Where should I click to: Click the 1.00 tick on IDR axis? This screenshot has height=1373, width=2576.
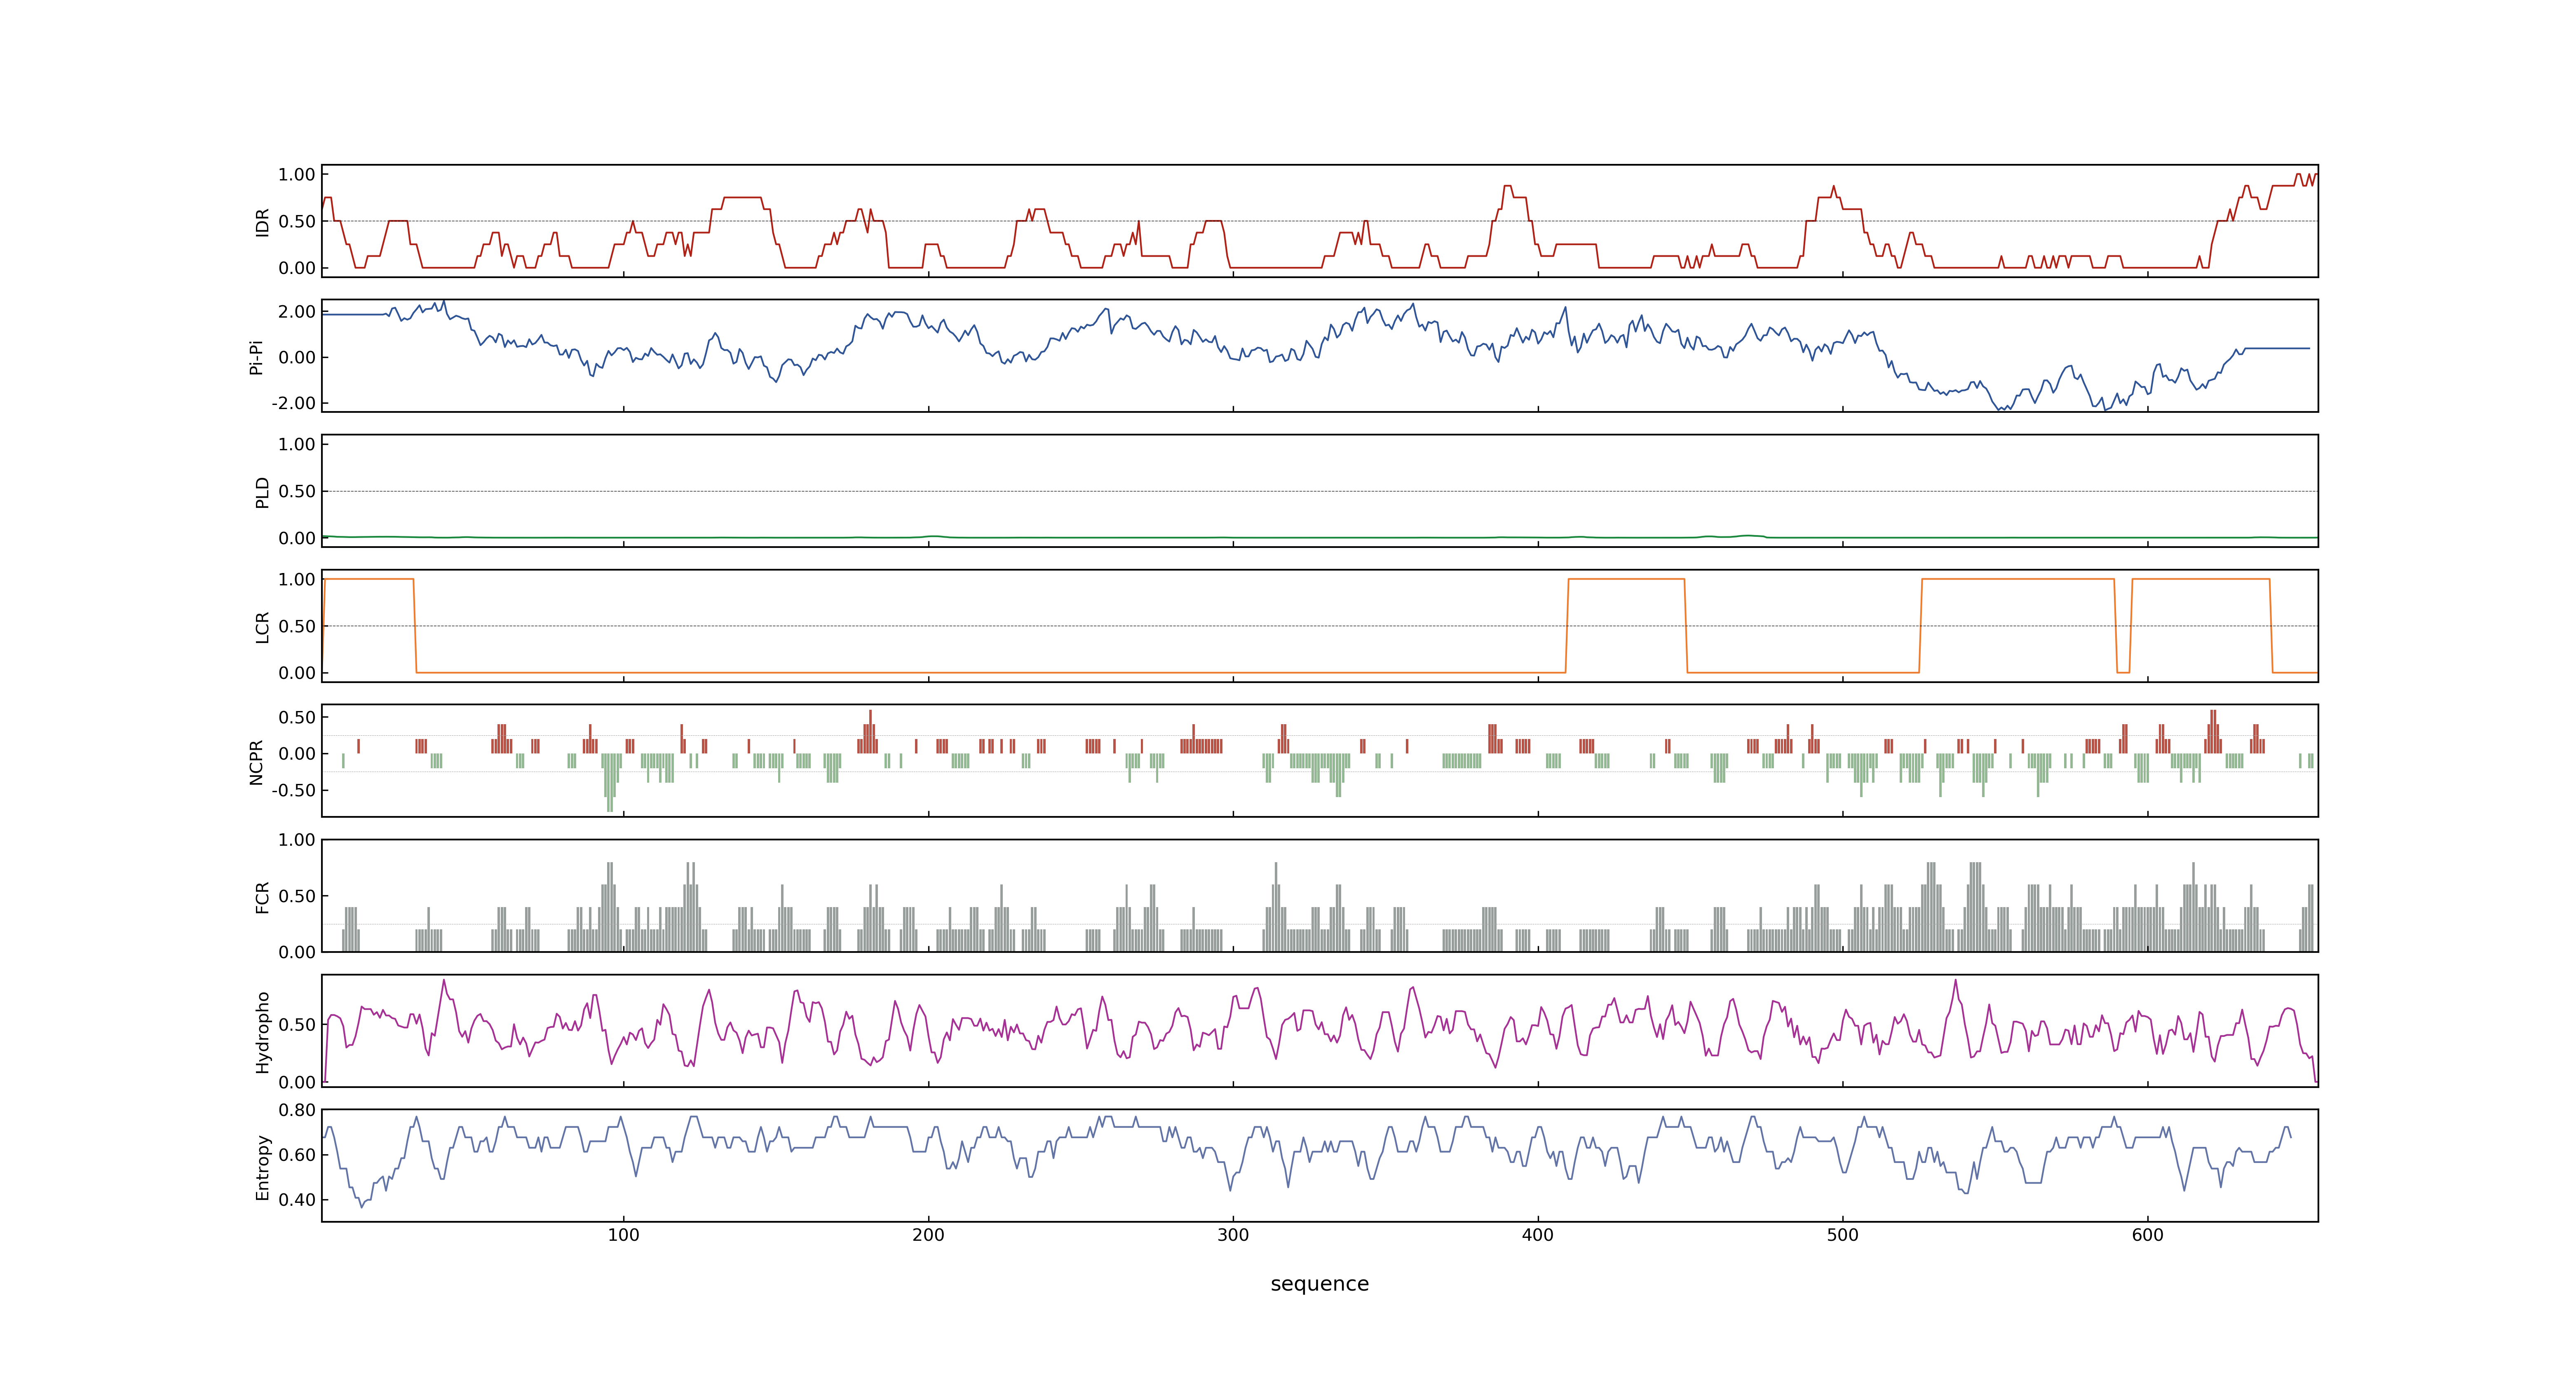[297, 175]
